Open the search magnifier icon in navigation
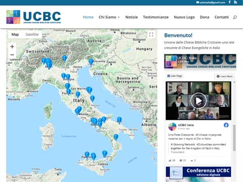The image size is (243, 182). [x=235, y=17]
